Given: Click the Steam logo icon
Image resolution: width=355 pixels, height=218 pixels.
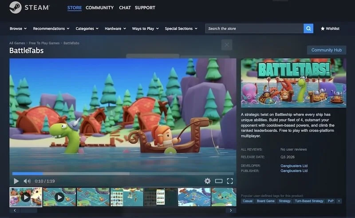Looking at the screenshot, I should 16,8.
